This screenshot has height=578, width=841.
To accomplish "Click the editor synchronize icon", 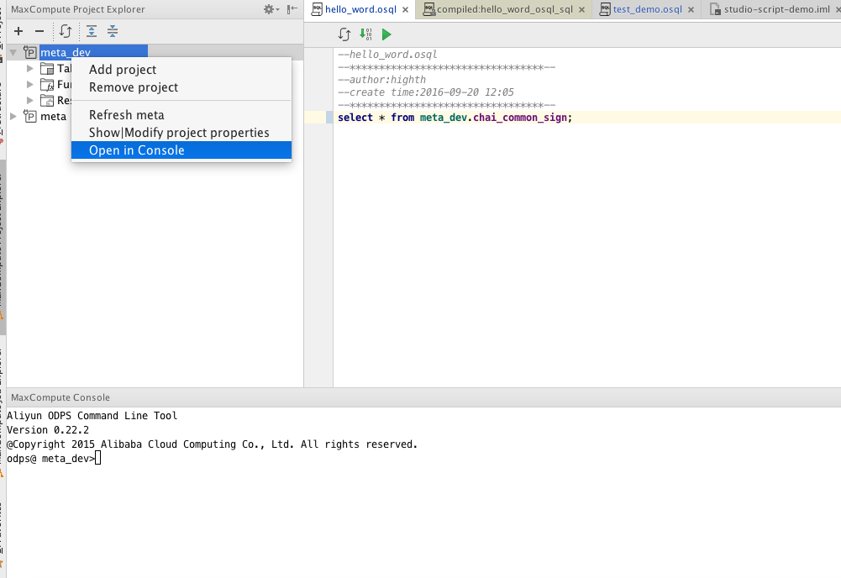I will point(344,34).
